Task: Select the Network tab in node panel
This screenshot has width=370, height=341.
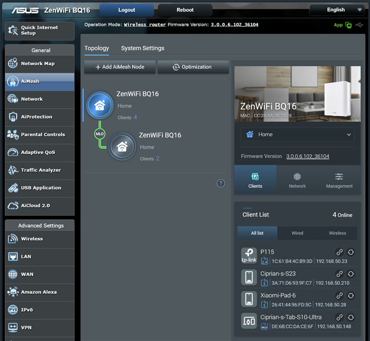Action: pos(297,180)
